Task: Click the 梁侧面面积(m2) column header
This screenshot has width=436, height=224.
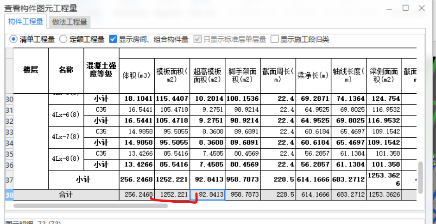Action: point(384,76)
